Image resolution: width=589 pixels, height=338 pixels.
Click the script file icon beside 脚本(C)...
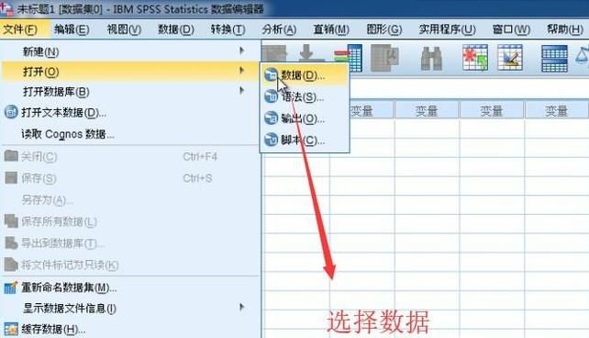[x=271, y=140]
